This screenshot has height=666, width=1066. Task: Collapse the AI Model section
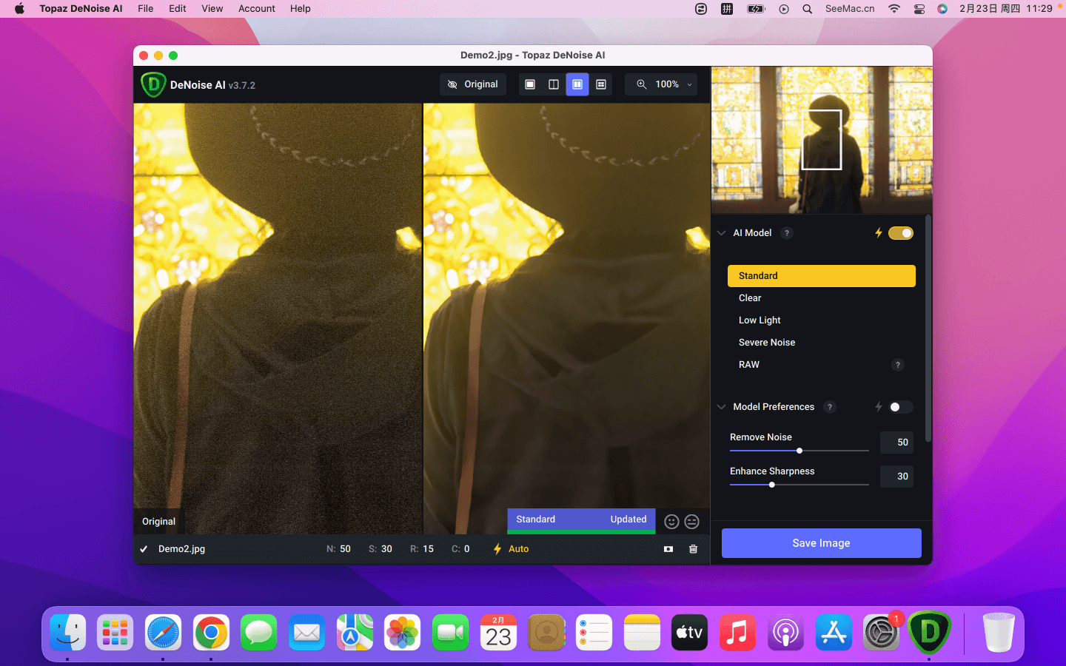click(x=722, y=233)
